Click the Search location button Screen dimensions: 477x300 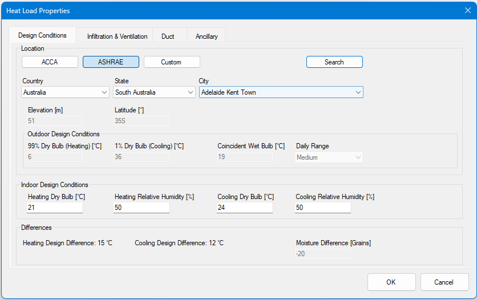pos(334,62)
